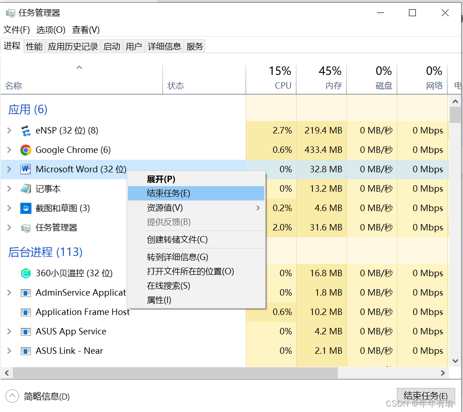Sort by the 状态 column header

[x=204, y=79]
